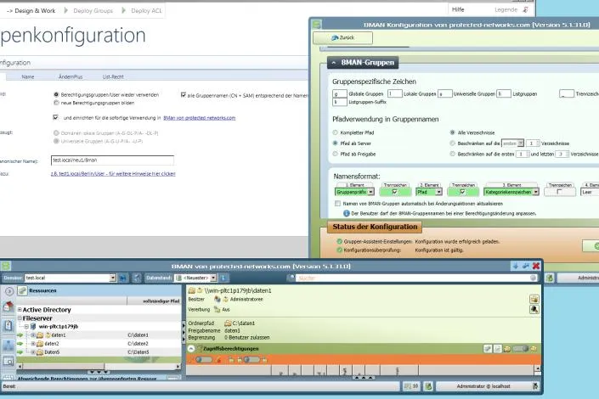Click the first tool icon in the Zugriffsberechtigungen header
The height and width of the screenshot is (399, 599).
pos(488,349)
